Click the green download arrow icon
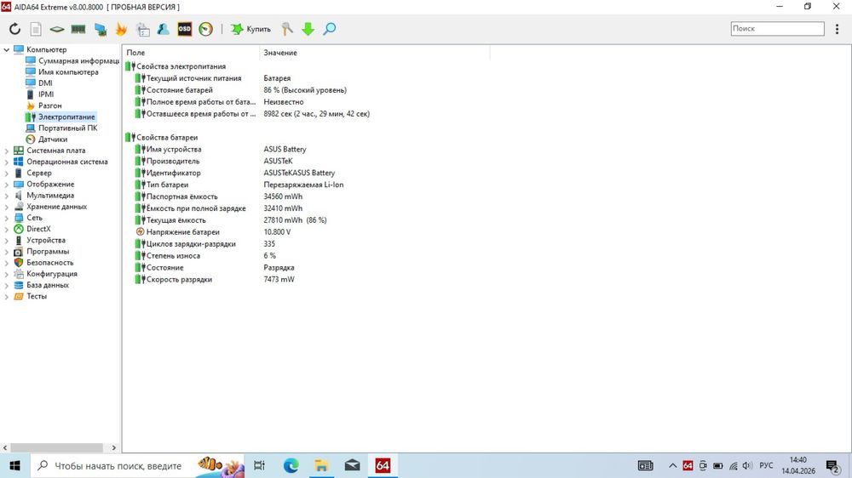Image resolution: width=852 pixels, height=478 pixels. coord(308,29)
